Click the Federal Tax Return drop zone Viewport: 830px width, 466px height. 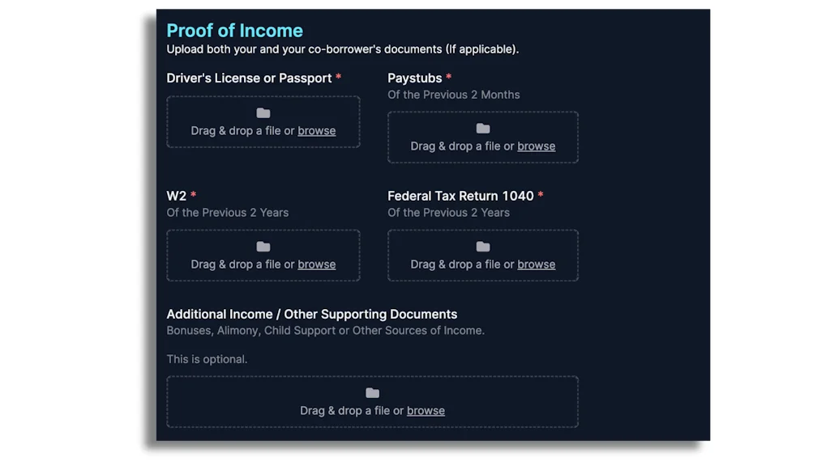tap(482, 256)
